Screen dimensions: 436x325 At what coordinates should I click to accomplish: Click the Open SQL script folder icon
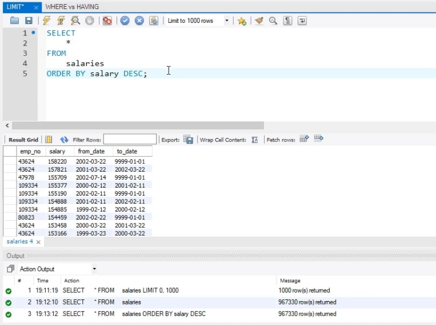point(15,21)
